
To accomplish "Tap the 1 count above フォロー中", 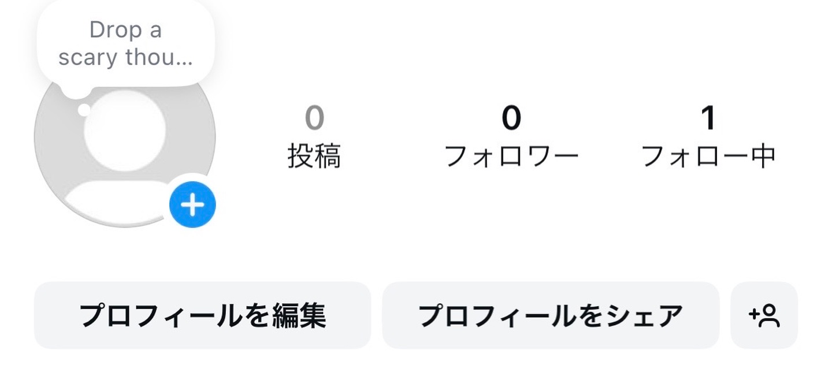I will (708, 118).
